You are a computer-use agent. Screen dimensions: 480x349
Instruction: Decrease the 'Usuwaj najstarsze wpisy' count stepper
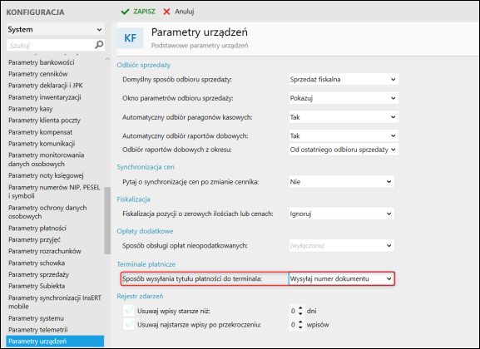[300, 327]
